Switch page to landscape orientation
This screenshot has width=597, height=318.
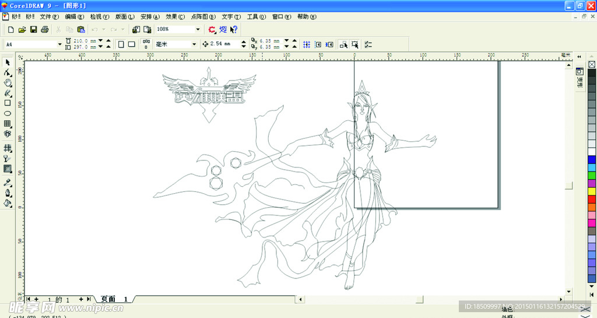coord(132,44)
